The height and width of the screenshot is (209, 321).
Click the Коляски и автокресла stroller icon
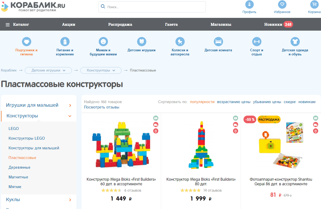(180, 42)
